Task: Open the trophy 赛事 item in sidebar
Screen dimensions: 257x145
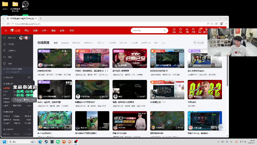Action: 8,63
